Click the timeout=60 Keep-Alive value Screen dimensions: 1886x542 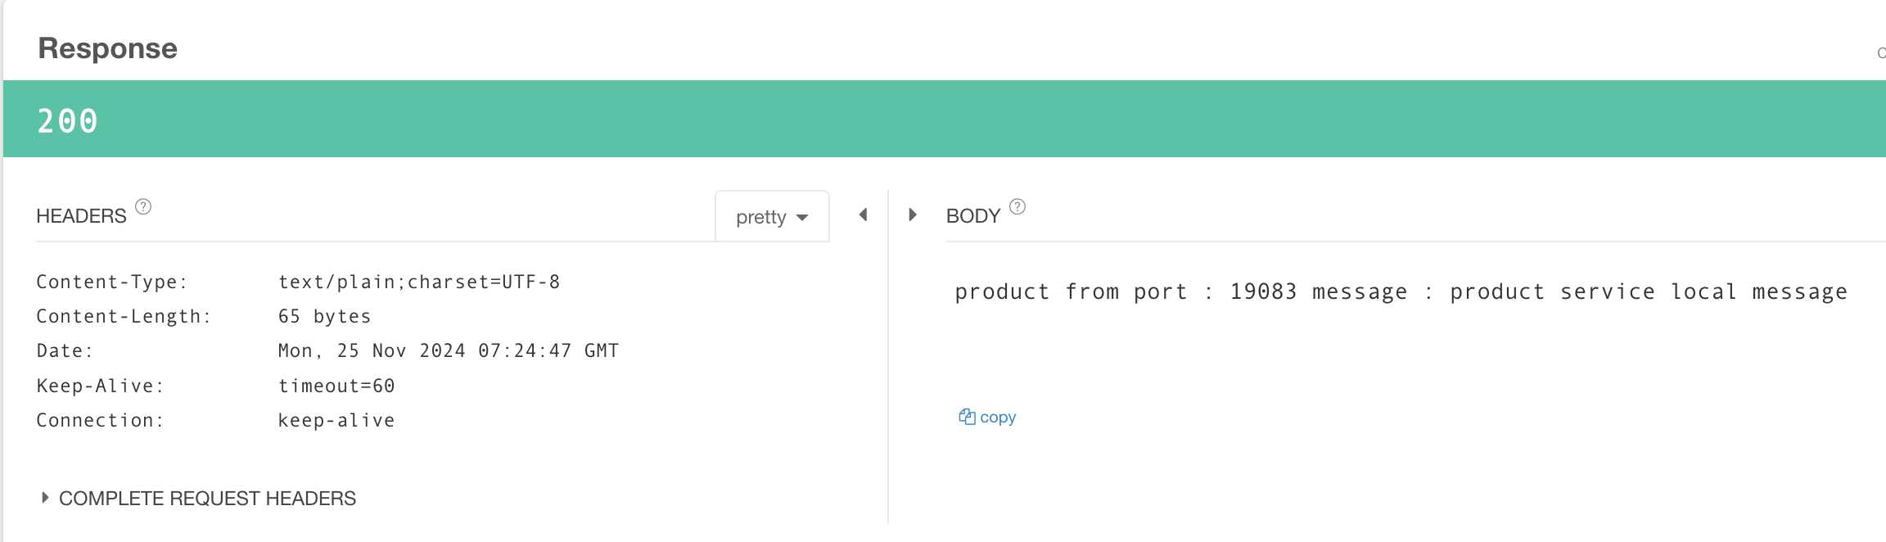click(336, 386)
